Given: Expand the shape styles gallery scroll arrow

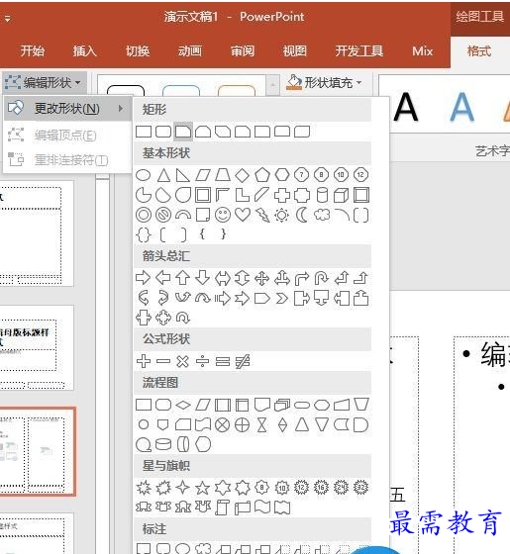Looking at the screenshot, I should (272, 85).
